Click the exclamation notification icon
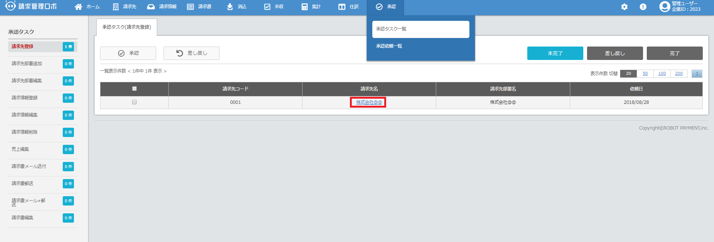Screen dimensions: 714x242 coord(643,7)
